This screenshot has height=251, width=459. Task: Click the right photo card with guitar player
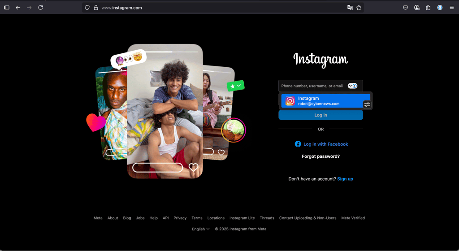click(x=218, y=113)
